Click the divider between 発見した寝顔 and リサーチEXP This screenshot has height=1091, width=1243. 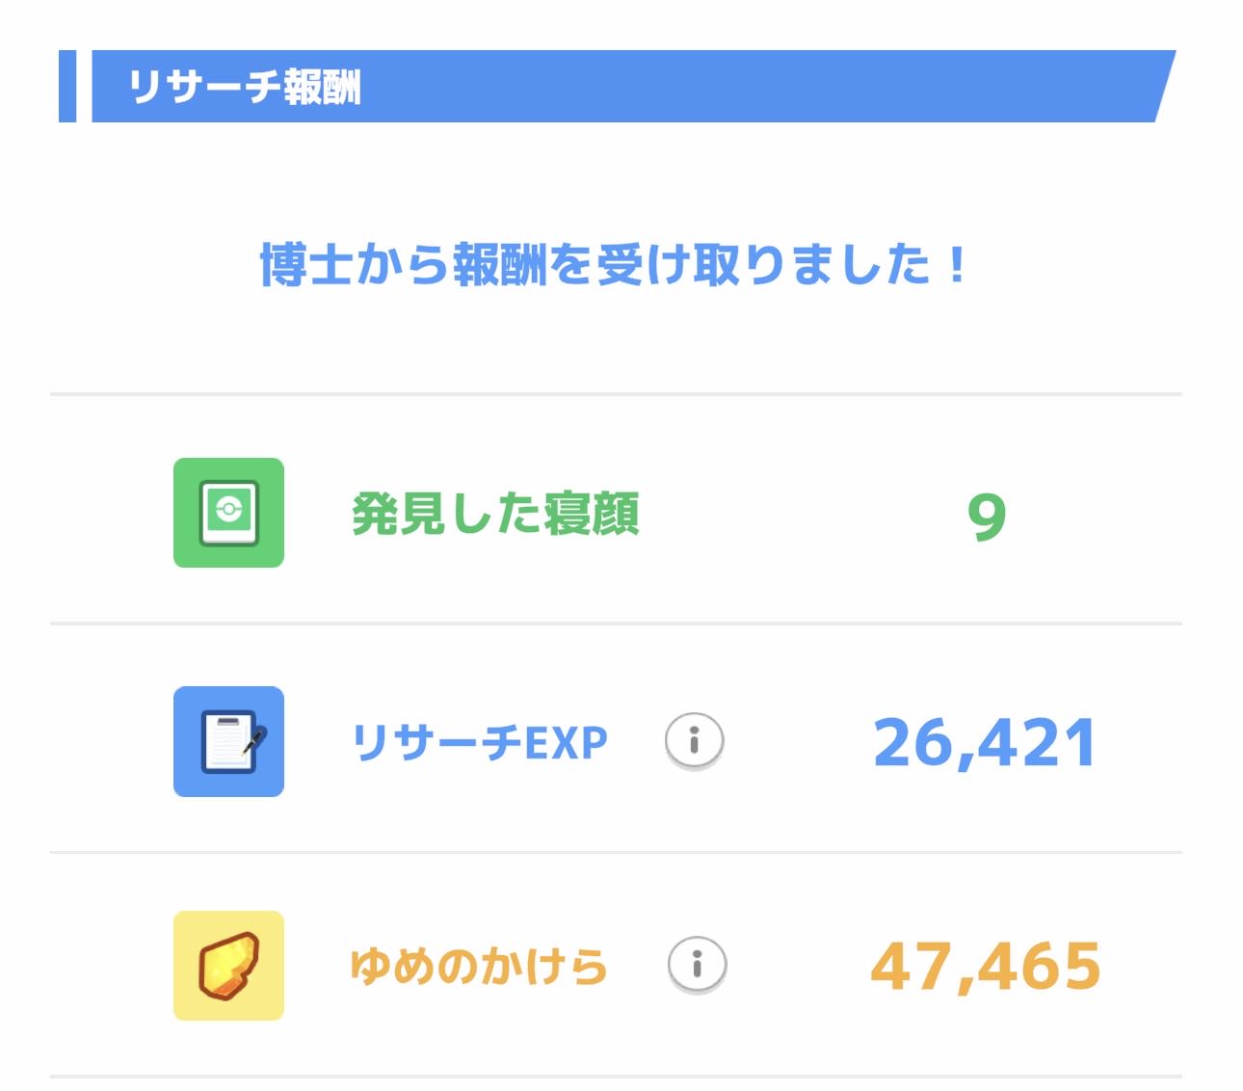[616, 624]
